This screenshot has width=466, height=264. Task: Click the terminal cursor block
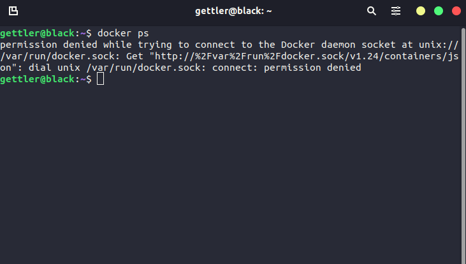101,79
